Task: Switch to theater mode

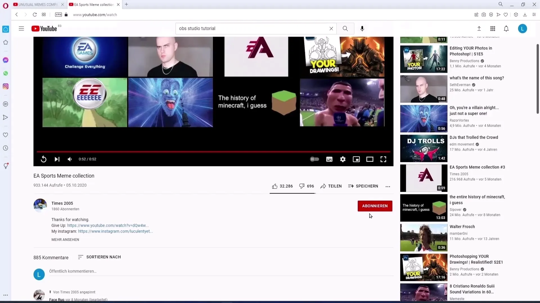Action: 370,159
